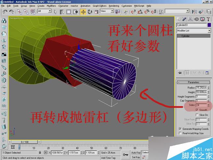Switch to Display command panel tab

click(202, 19)
